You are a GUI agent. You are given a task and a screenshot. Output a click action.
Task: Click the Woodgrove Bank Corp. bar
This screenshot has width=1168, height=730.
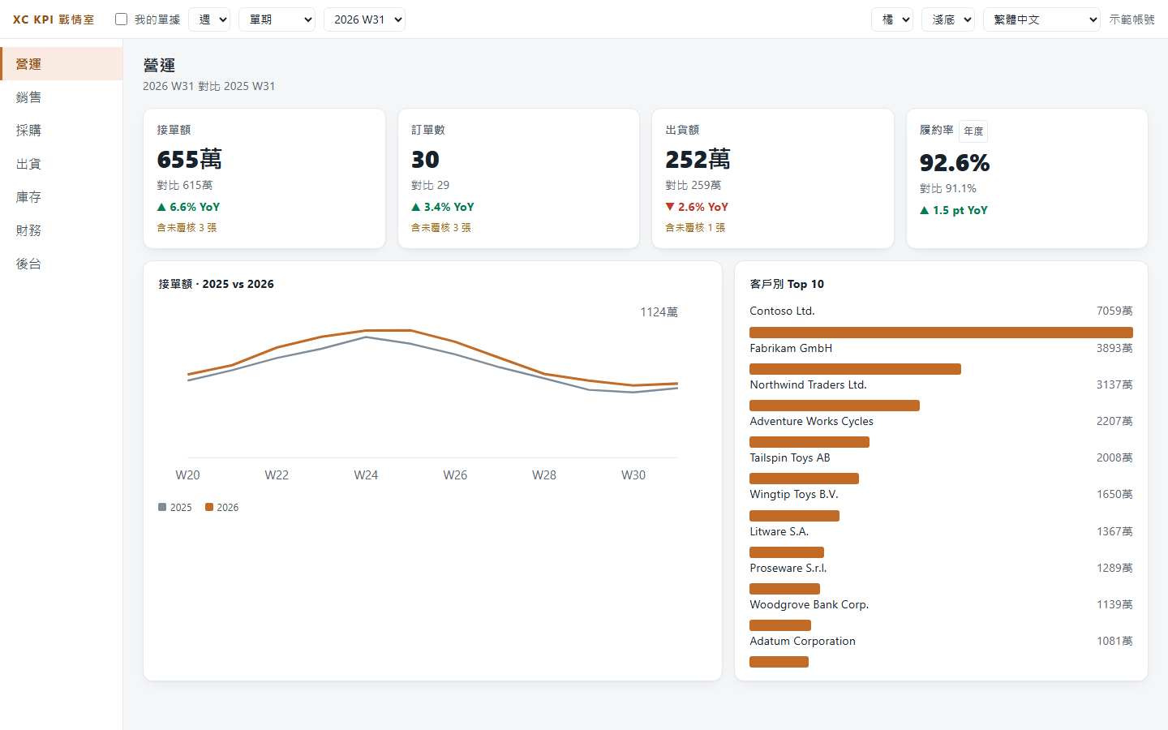[780, 625]
